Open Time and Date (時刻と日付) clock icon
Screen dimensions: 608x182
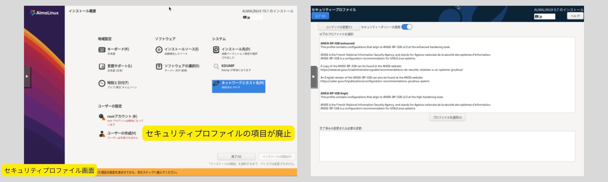coord(102,83)
